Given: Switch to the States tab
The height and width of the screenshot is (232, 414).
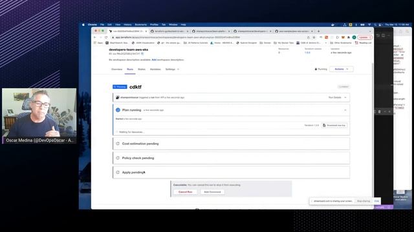Looking at the screenshot, I should click(142, 69).
